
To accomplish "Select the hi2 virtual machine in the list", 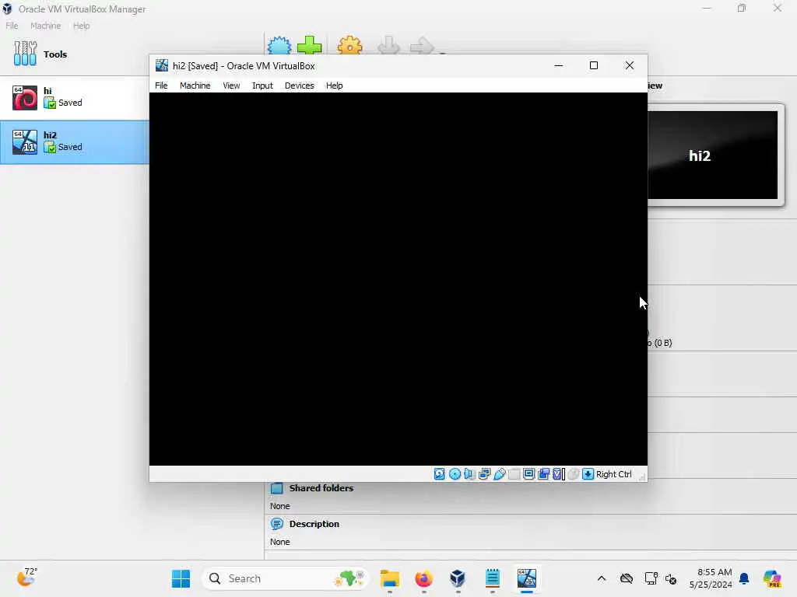I will (74, 141).
